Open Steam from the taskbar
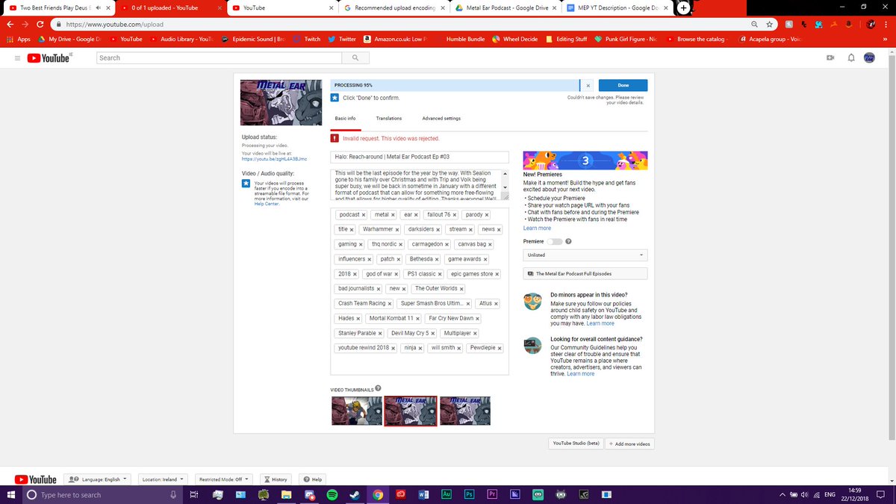 click(355, 494)
